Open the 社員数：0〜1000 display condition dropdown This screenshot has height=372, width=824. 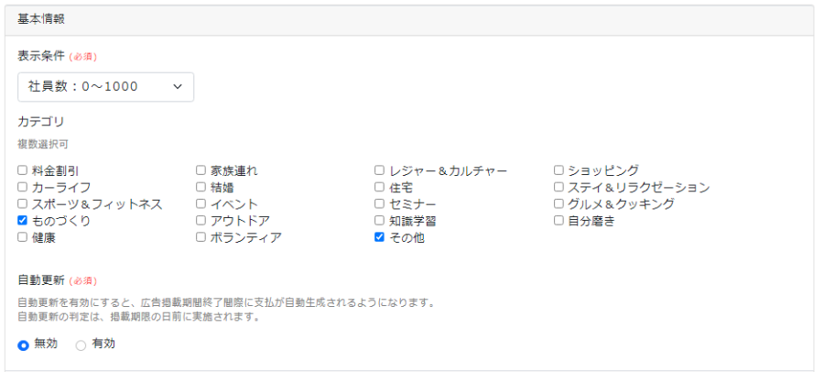[x=105, y=87]
